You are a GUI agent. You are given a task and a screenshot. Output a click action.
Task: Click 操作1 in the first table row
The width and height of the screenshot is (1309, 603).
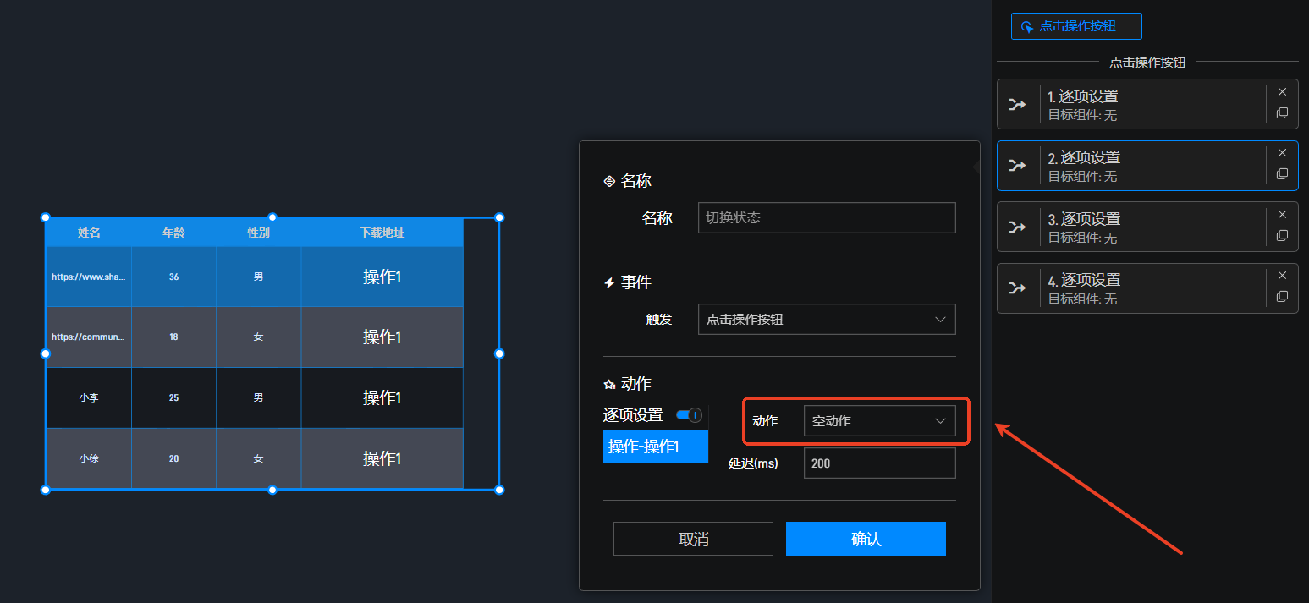382,277
